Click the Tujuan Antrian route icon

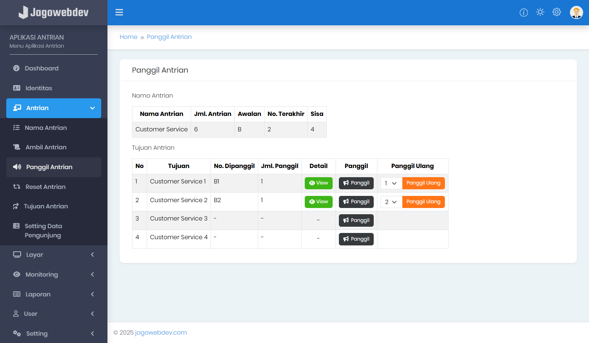16,206
